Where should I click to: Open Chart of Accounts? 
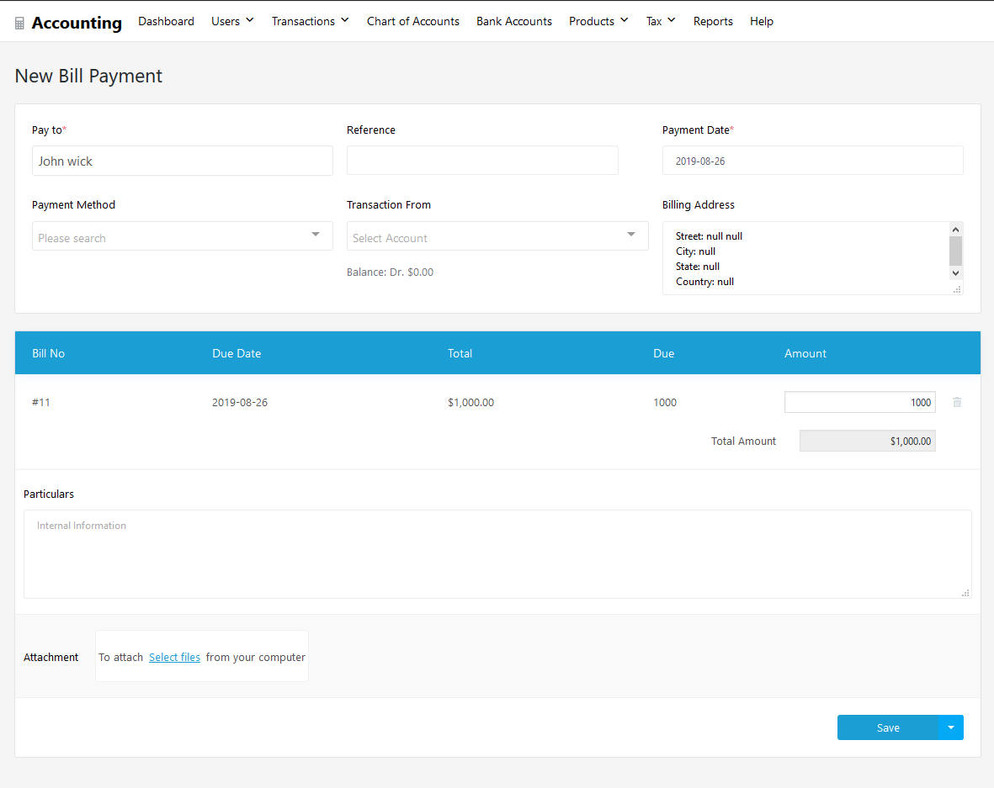[x=412, y=21]
